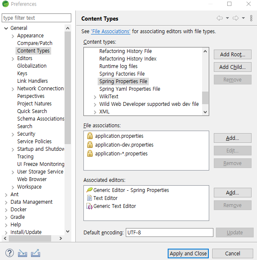
Task: Click lock icon beside application-*.properties
Action: pyautogui.click(x=90, y=153)
